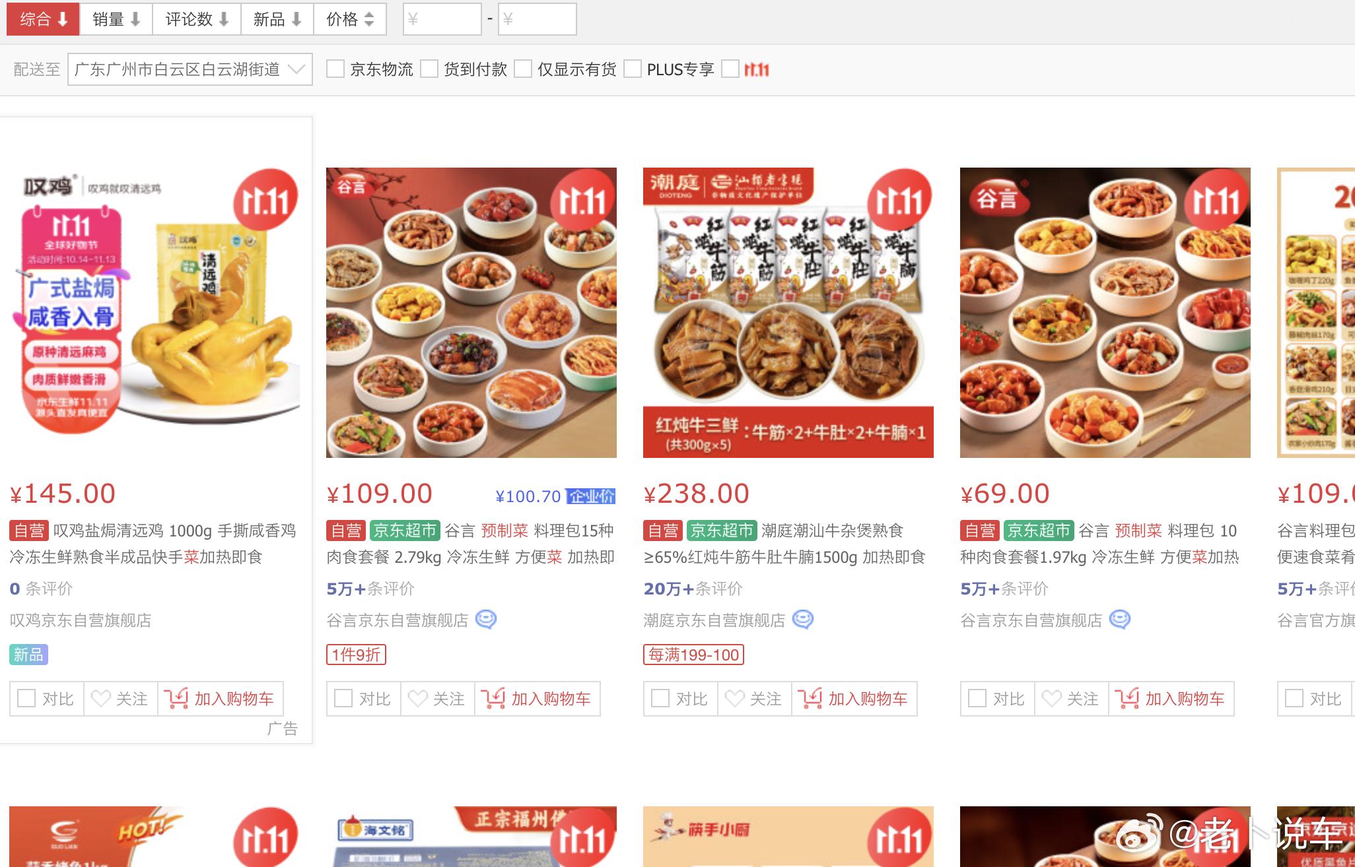Sort results by 评论数

197,19
